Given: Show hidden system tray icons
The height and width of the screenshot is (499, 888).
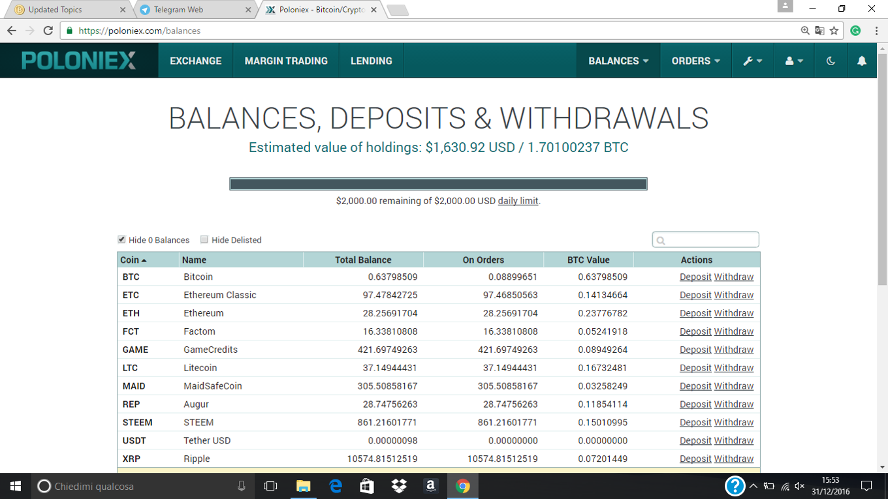Looking at the screenshot, I should [x=753, y=486].
